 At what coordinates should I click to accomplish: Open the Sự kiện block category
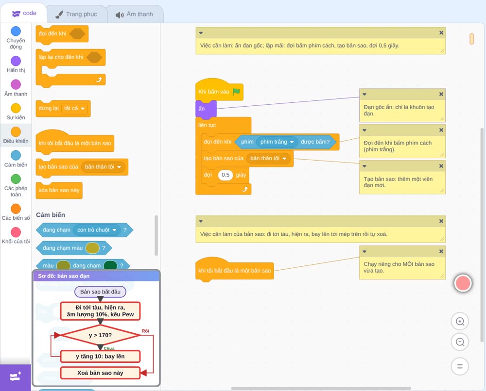click(x=16, y=112)
